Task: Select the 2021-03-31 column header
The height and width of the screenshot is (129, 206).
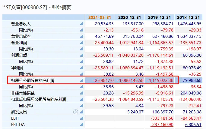Action: (100, 17)
